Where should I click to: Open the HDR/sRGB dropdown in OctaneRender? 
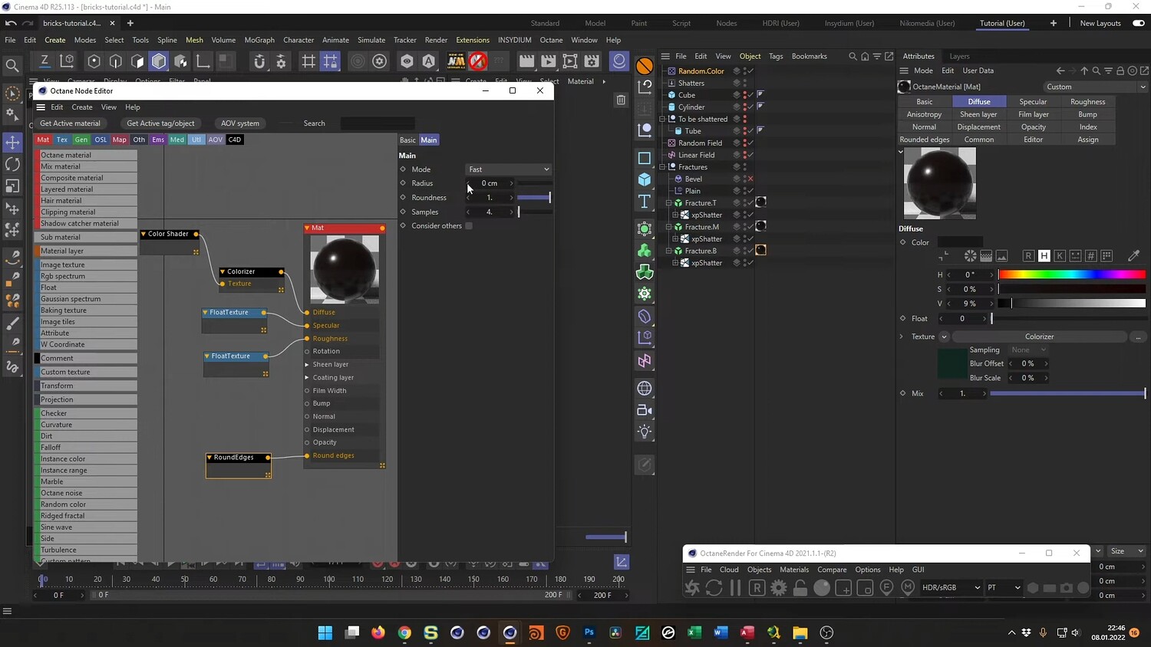(951, 588)
